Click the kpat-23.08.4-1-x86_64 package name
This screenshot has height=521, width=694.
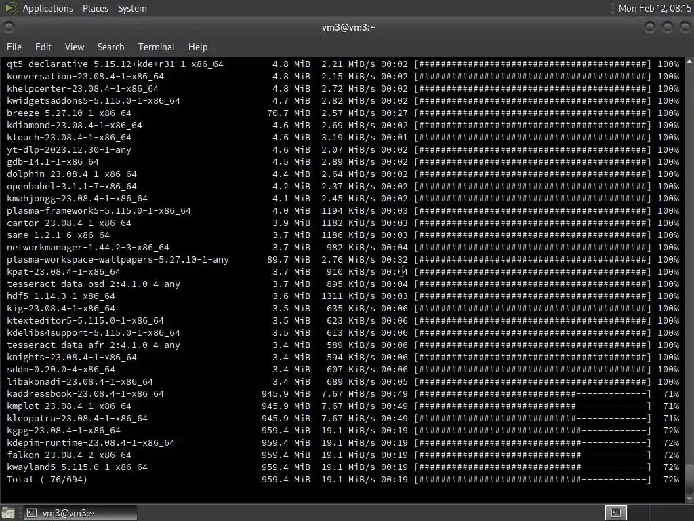click(x=63, y=271)
